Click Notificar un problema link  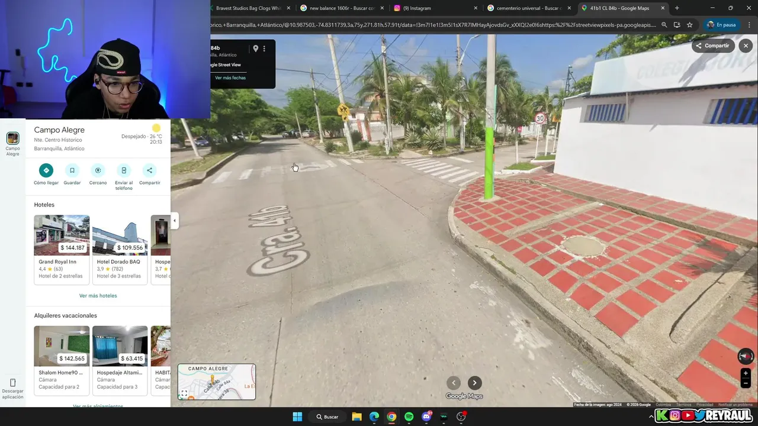735,405
